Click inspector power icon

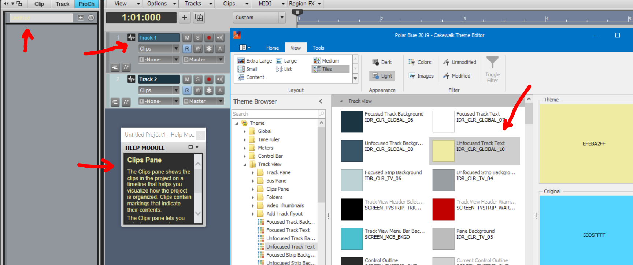pyautogui.click(x=91, y=18)
